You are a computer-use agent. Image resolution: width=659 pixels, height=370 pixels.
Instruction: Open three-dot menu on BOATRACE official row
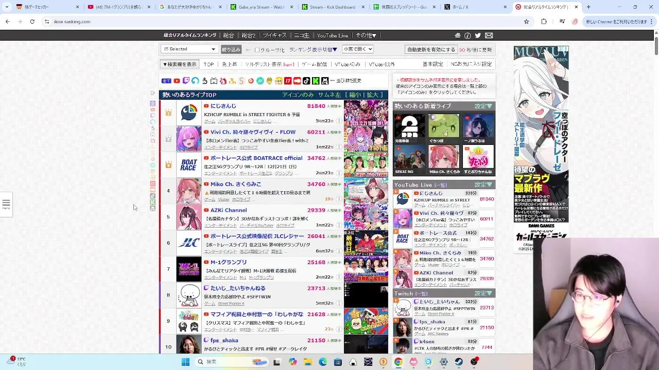coord(339,173)
